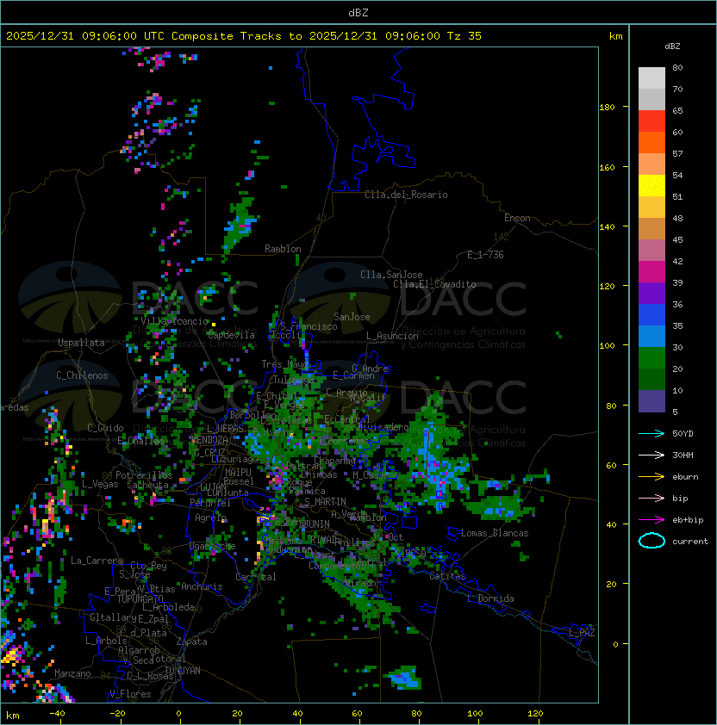Select the light gray 70-80 dBZ swatch

(652, 77)
